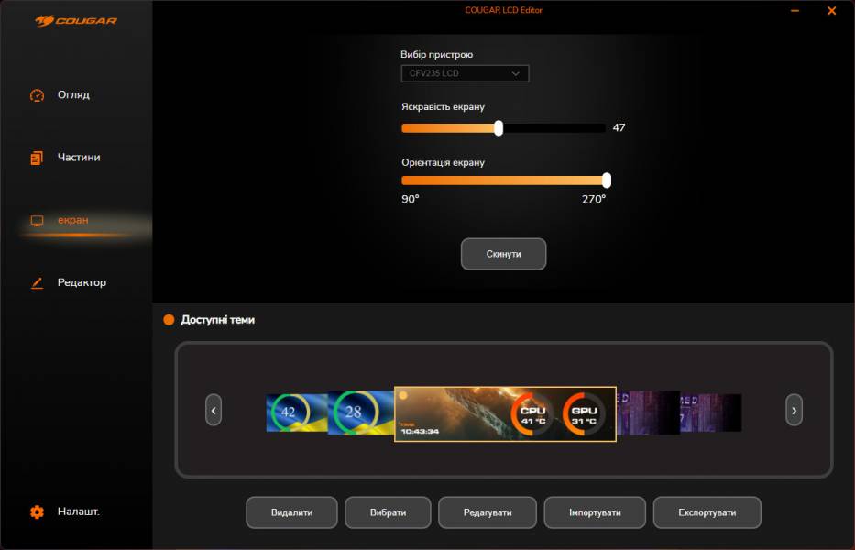Screen dimensions: 855x550
Task: Click the Редагувати button
Action: (488, 512)
